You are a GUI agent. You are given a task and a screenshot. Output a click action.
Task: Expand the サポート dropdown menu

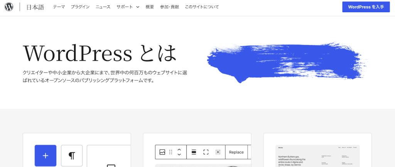(124, 7)
